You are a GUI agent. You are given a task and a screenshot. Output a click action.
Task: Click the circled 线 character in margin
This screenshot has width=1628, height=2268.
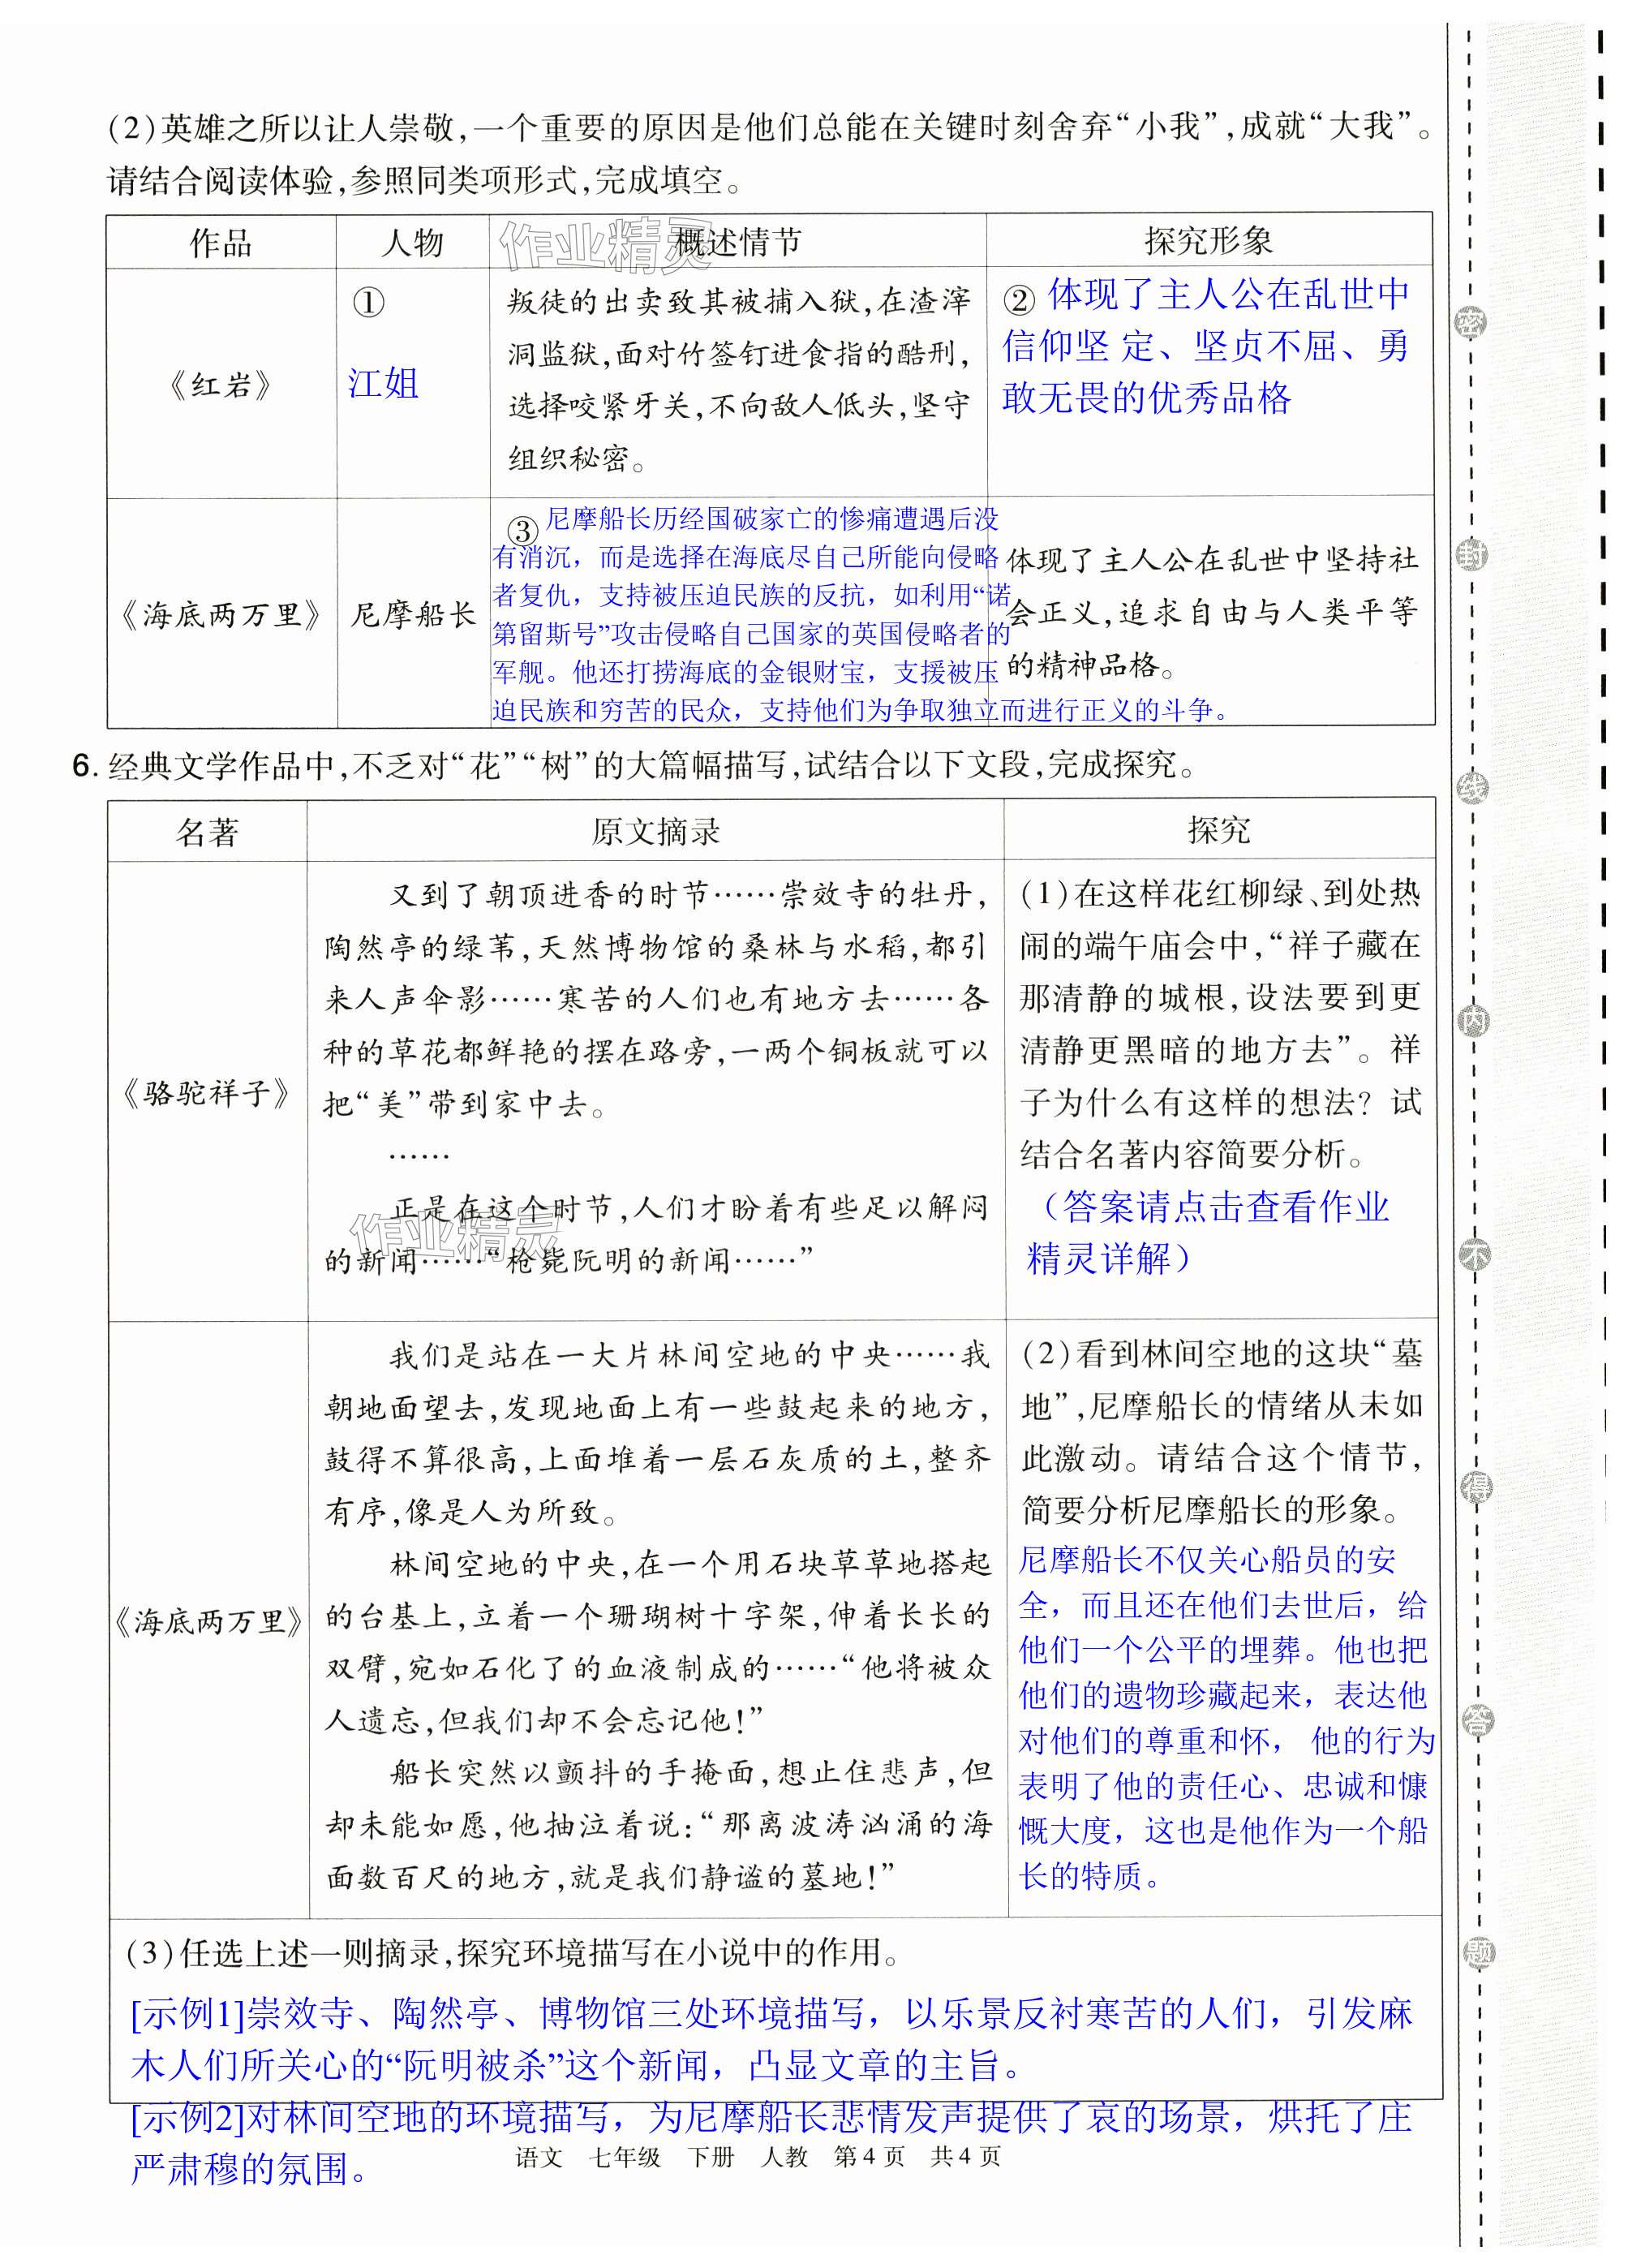[1471, 787]
